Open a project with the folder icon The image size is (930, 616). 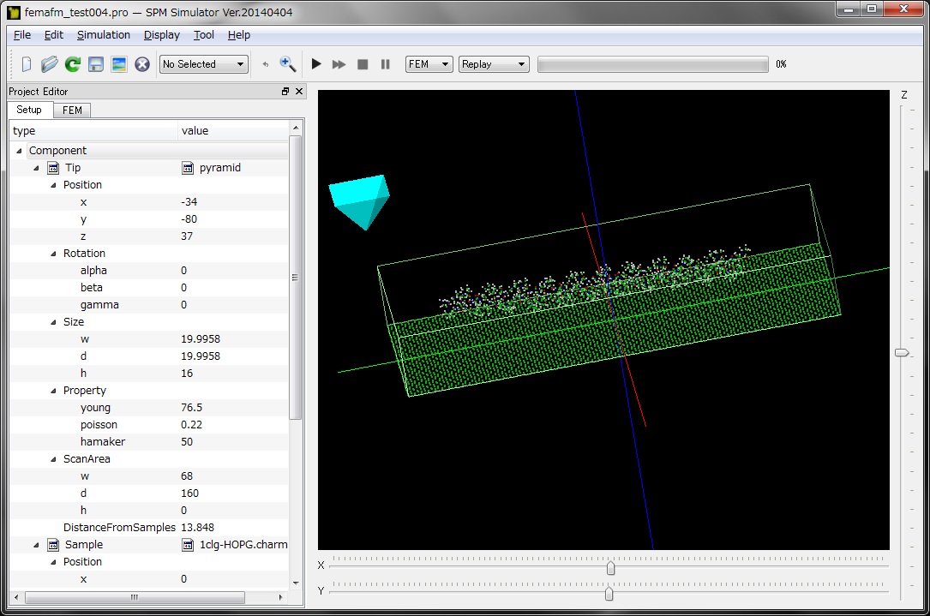[50, 64]
